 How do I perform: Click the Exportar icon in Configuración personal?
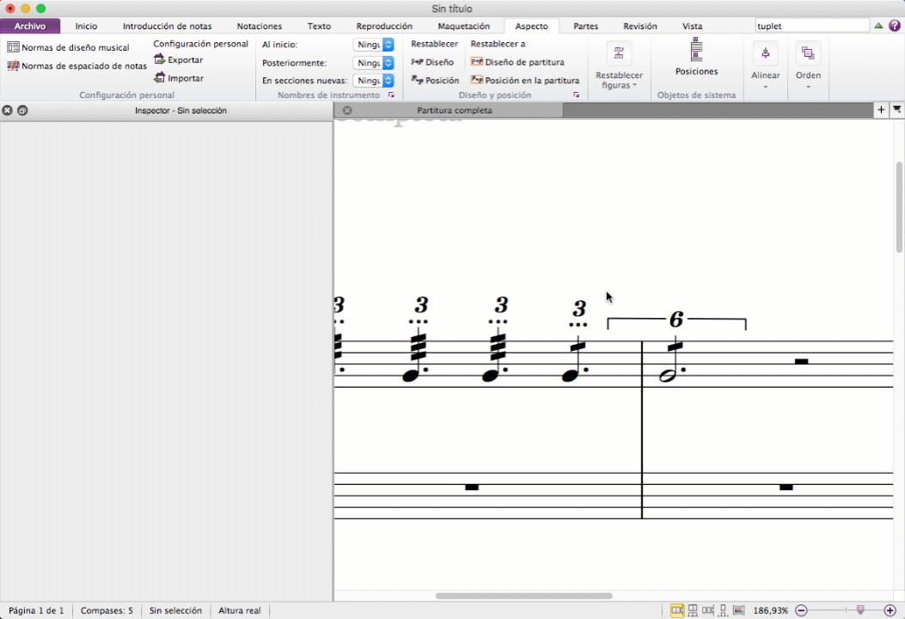pos(160,60)
